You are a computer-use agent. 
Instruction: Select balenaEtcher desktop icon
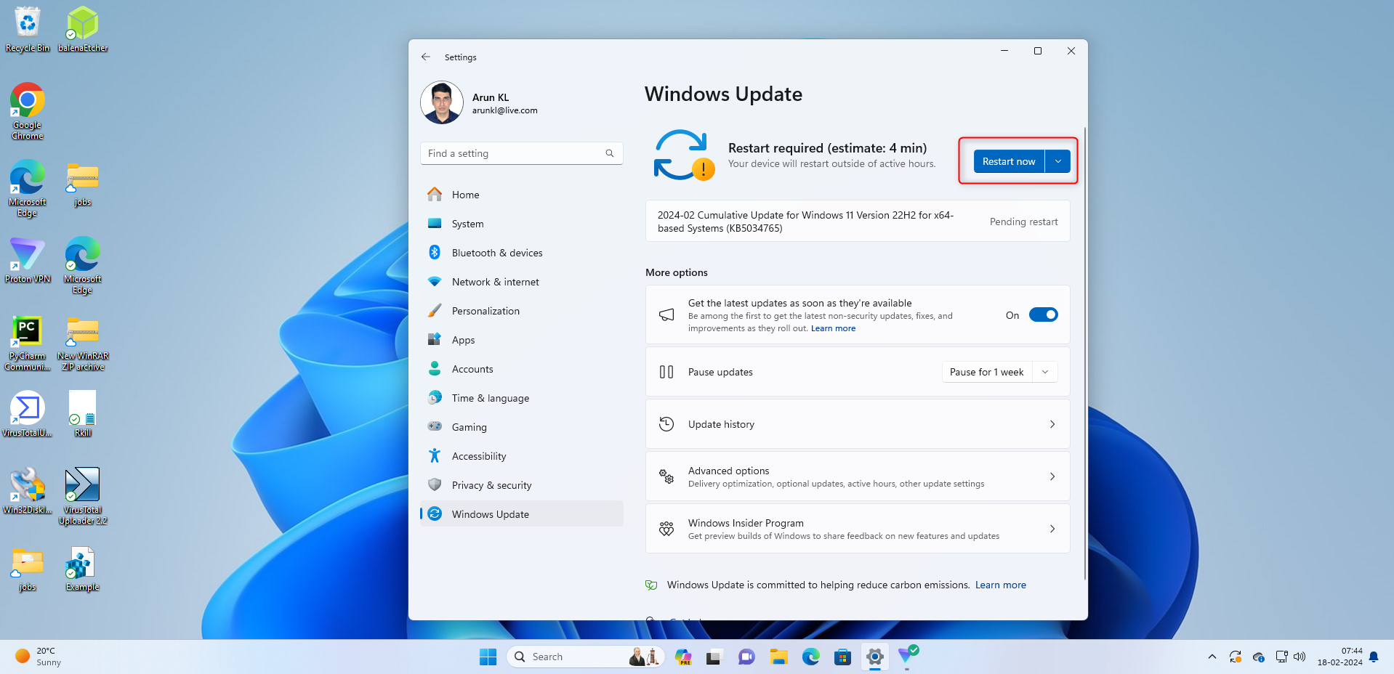[83, 29]
